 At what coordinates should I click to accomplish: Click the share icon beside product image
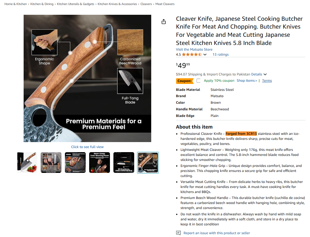164,21
